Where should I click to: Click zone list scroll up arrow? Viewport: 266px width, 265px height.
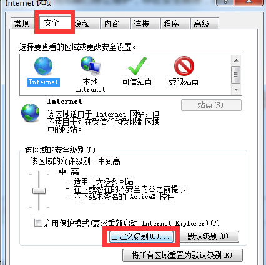pyautogui.click(x=236, y=60)
